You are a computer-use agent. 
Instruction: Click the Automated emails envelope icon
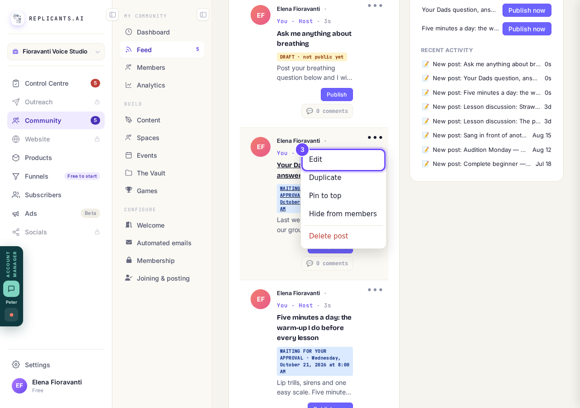(129, 243)
